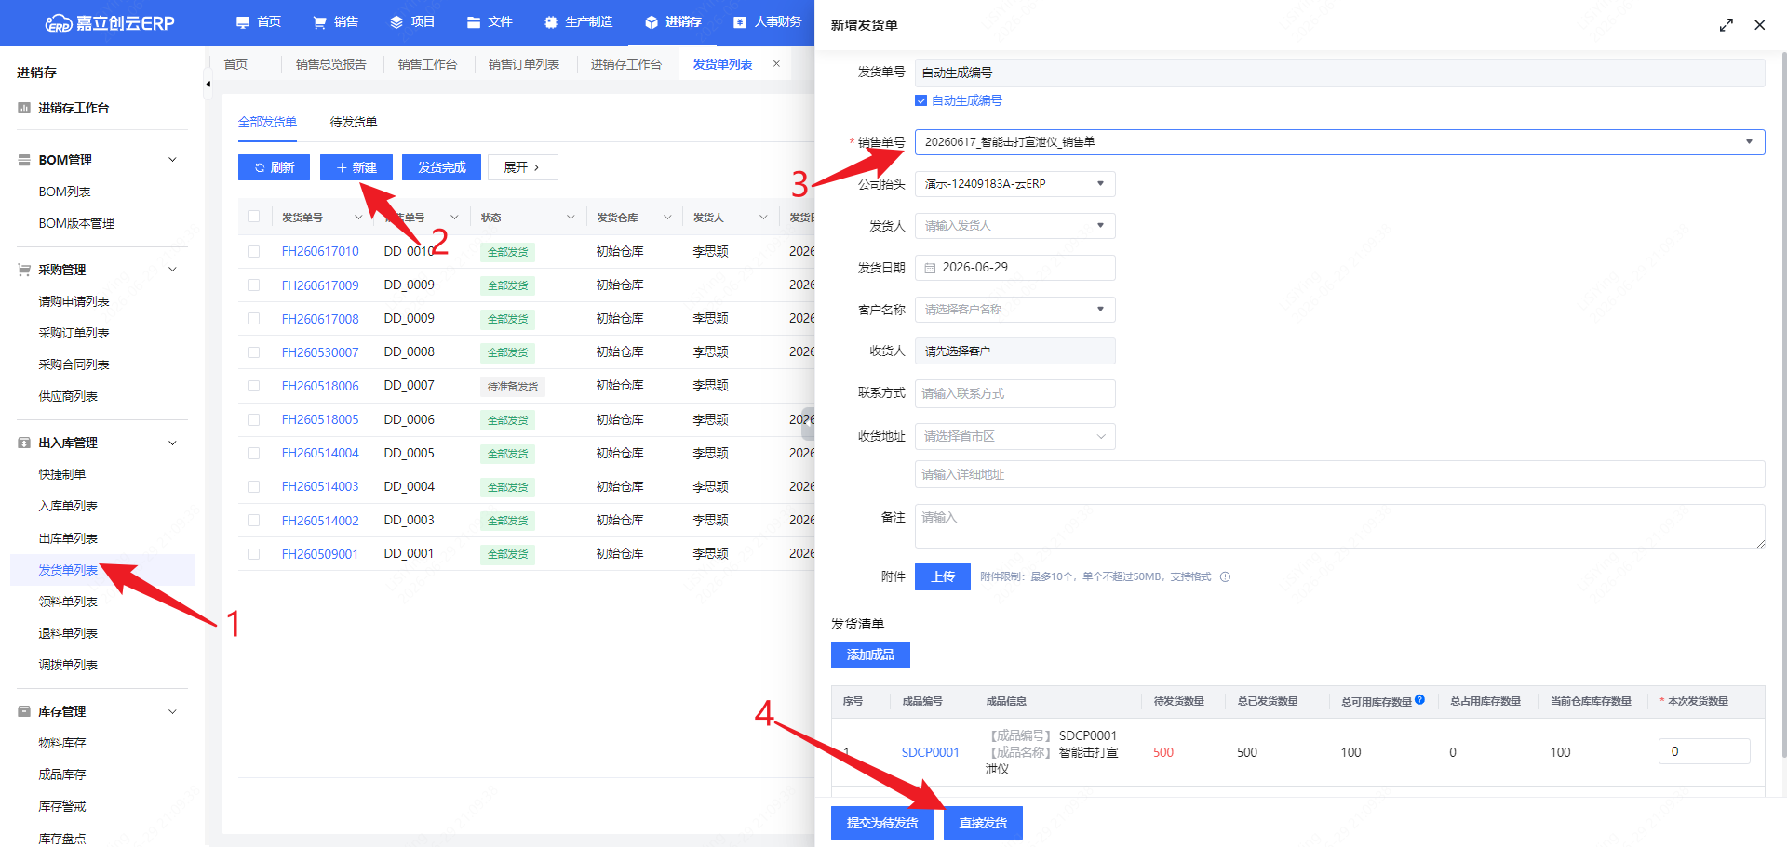Open the 收货地址 province/city selector
The width and height of the screenshot is (1787, 847).
[x=1014, y=436]
